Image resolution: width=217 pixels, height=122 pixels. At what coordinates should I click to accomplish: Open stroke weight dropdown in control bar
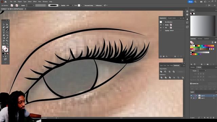34,5
